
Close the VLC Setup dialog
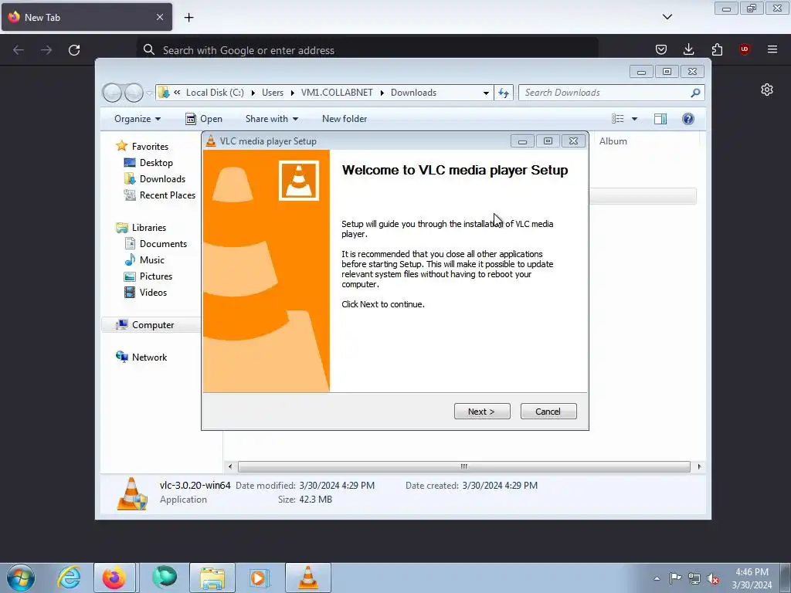[573, 141]
